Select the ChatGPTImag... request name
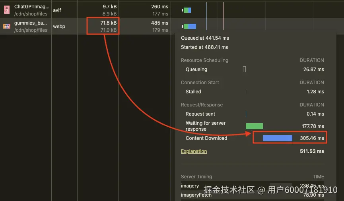This screenshot has width=344, height=201. pyautogui.click(x=31, y=7)
